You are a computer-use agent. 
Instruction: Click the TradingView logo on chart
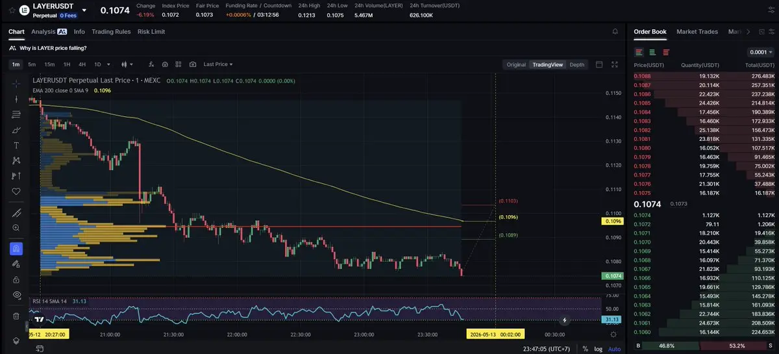pos(39,319)
